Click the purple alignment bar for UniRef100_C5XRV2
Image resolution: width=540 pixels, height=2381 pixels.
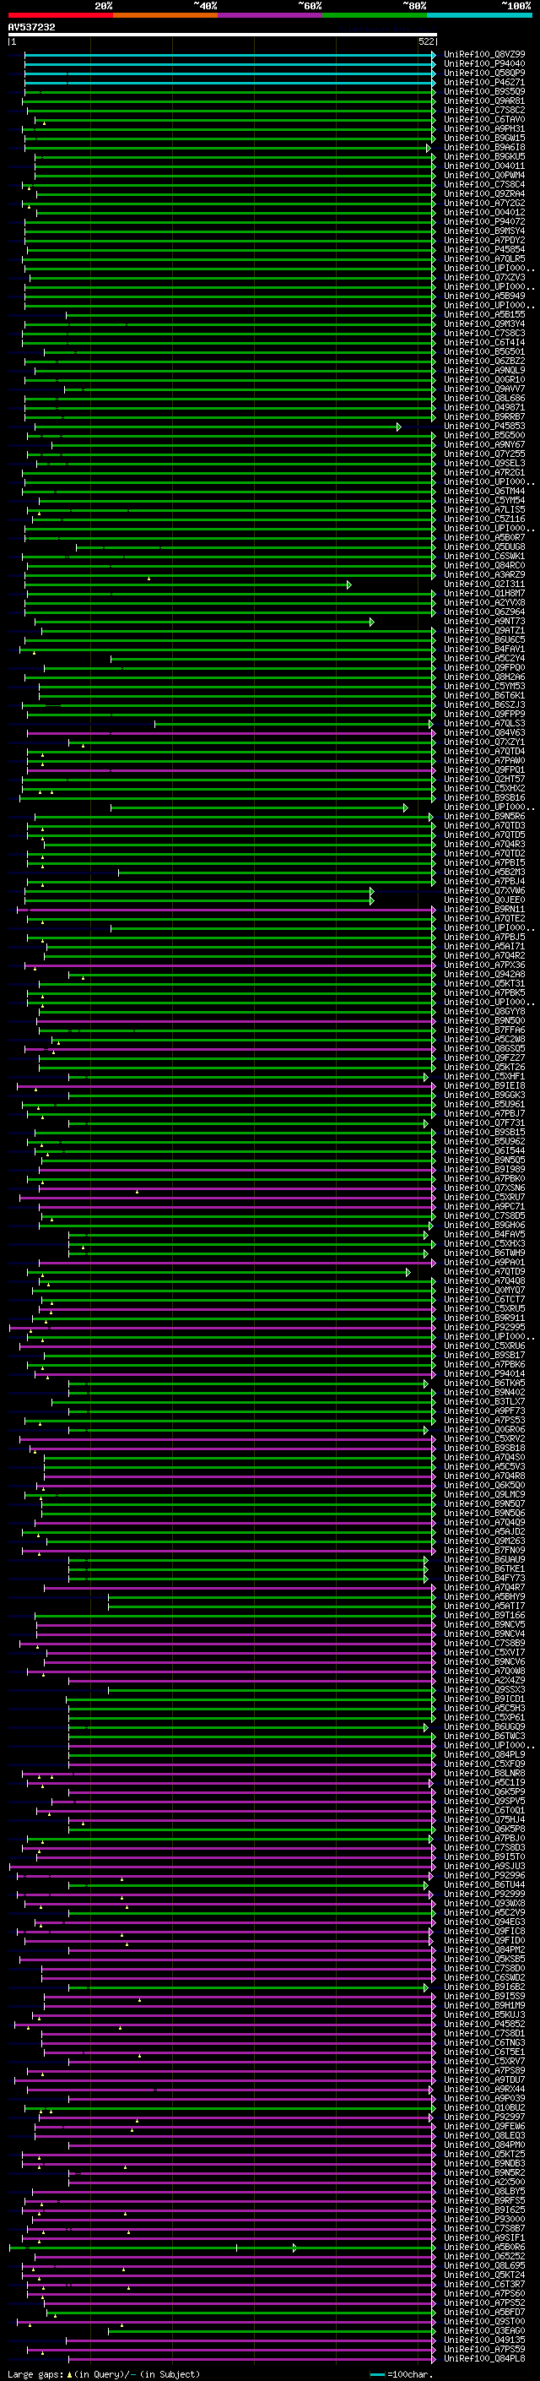click(x=227, y=1438)
